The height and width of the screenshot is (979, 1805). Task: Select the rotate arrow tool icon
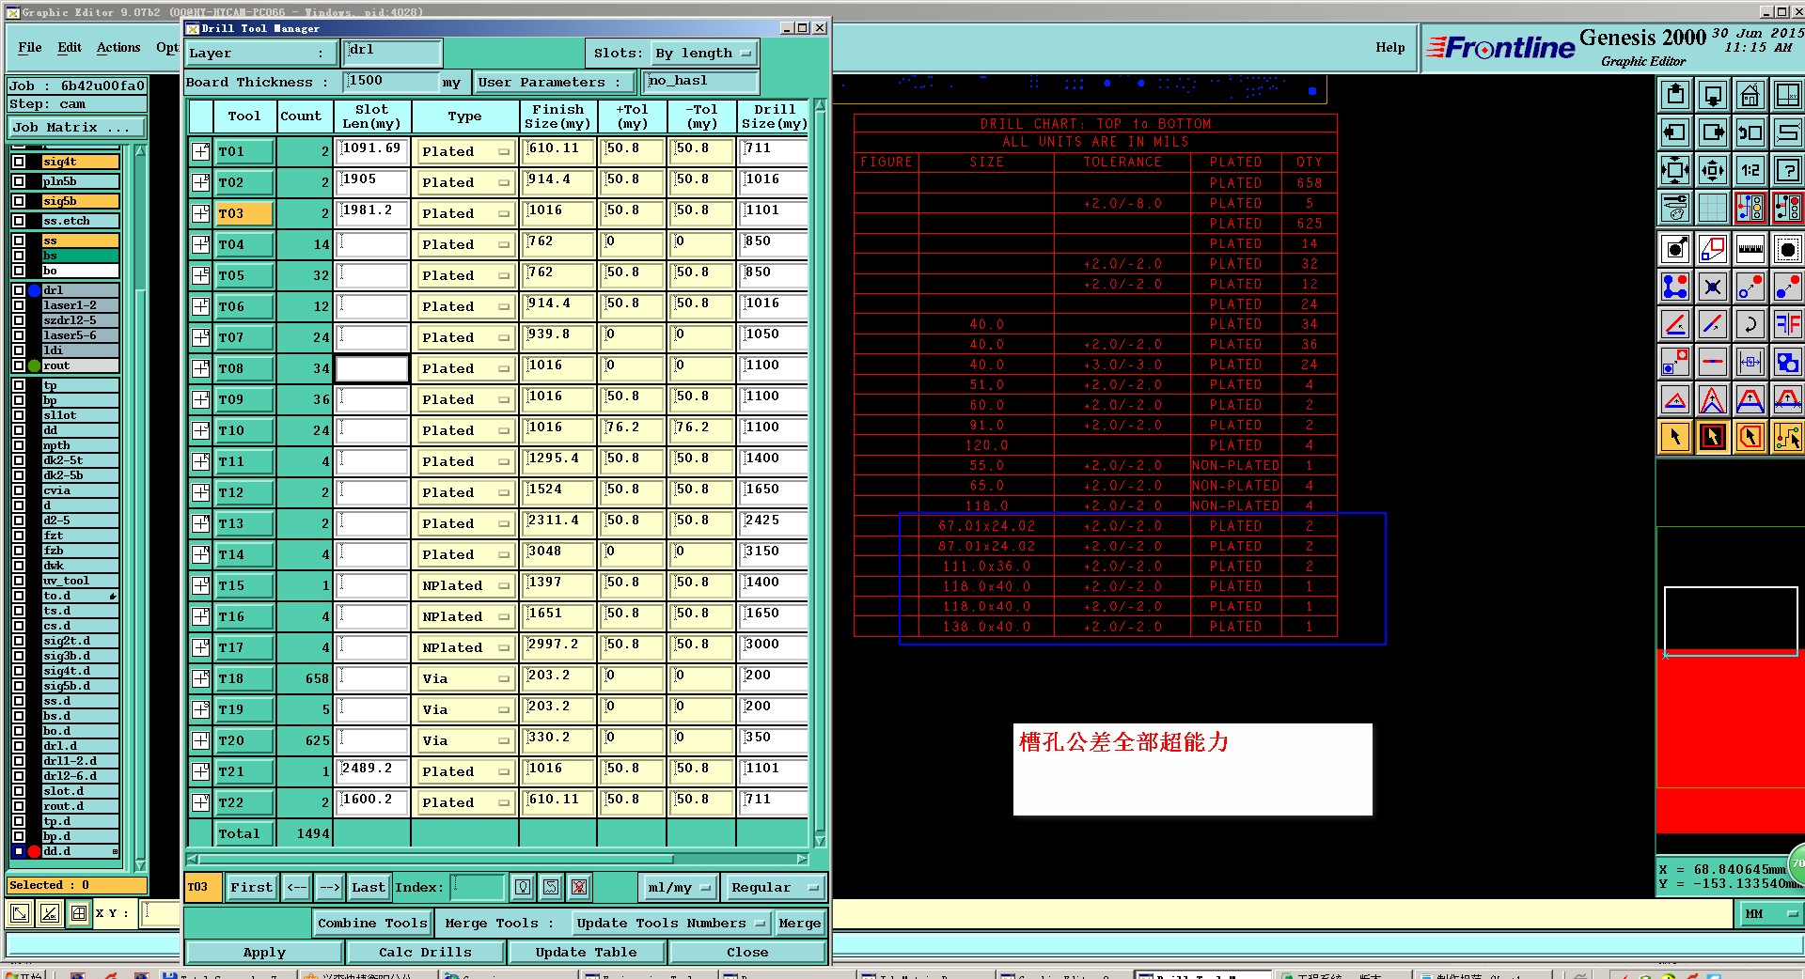1750,325
